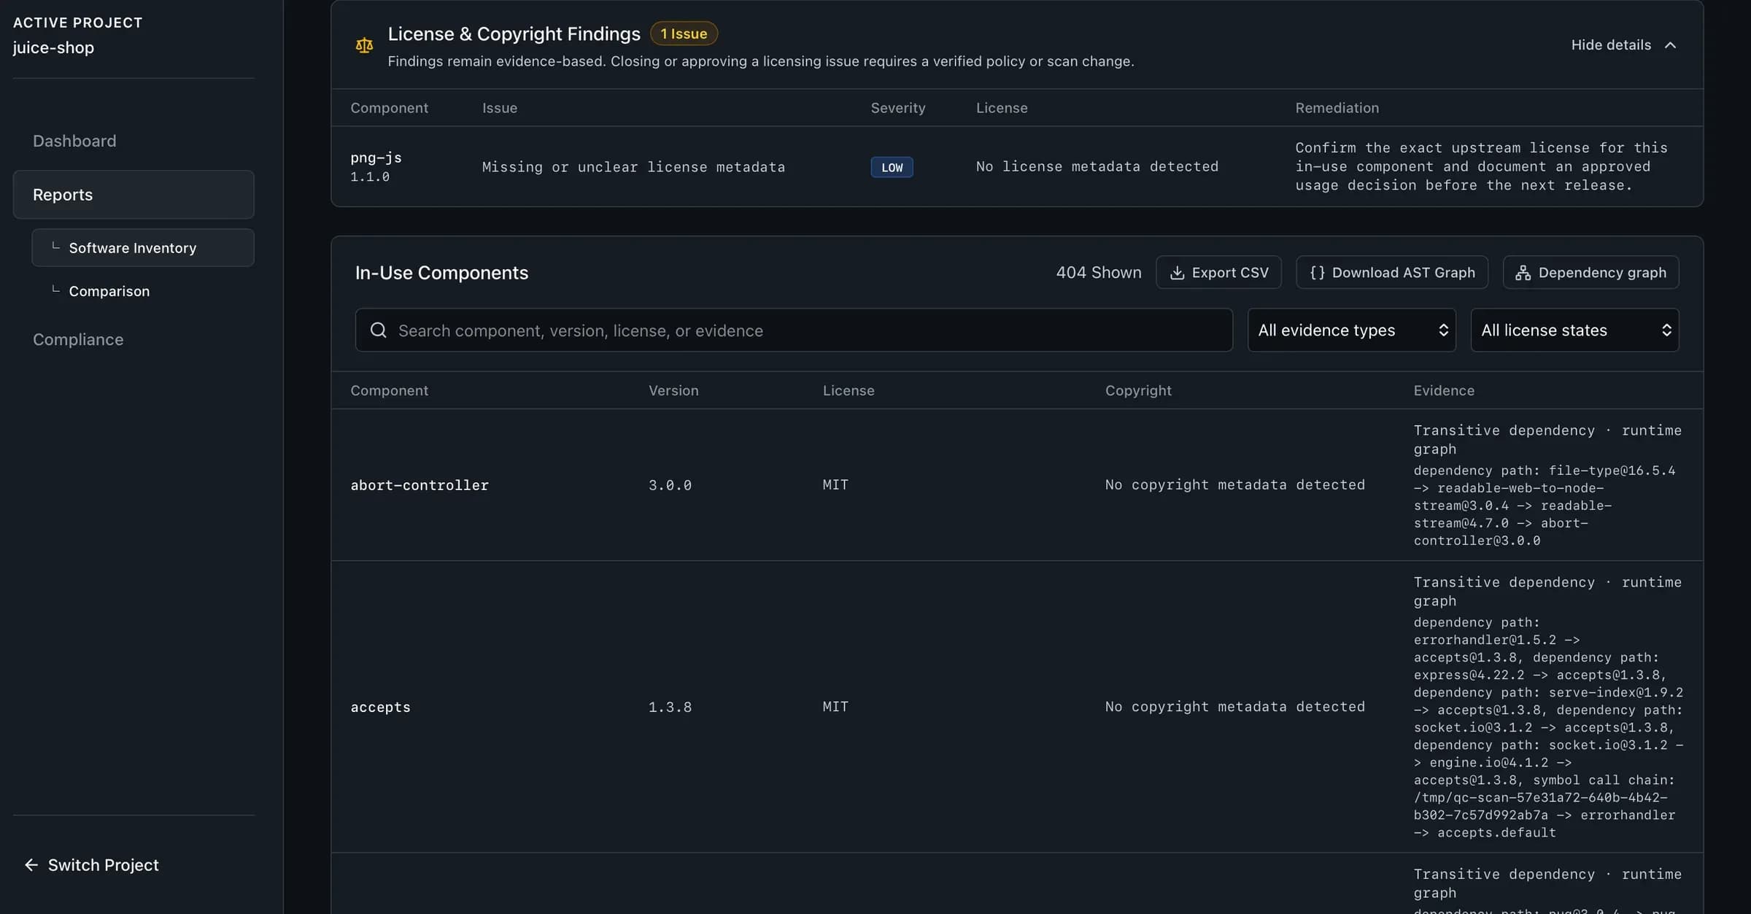The width and height of the screenshot is (1751, 914).
Task: Click copyright cell in accepts row
Action: coord(1234,707)
